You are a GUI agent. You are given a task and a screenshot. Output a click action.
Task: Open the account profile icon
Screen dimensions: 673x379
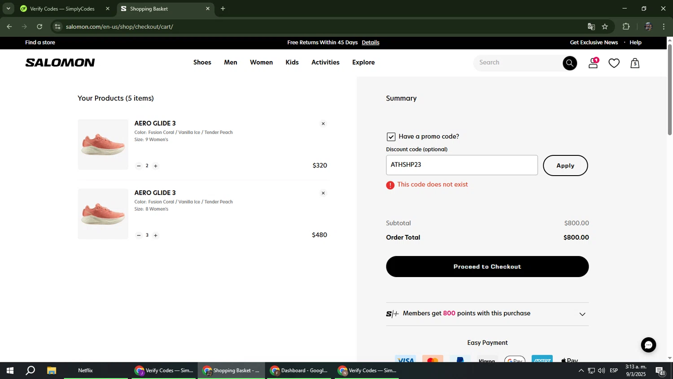(x=593, y=63)
